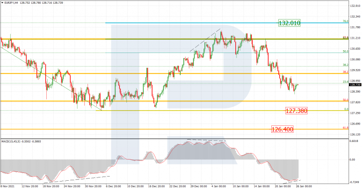This screenshot has width=362, height=189.
Task: Click the 76.0 Fibonacci level label
Action: pyautogui.click(x=345, y=21)
